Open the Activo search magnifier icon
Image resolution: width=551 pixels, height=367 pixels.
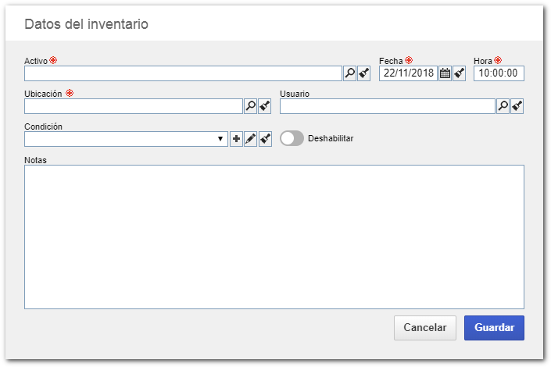tap(349, 73)
